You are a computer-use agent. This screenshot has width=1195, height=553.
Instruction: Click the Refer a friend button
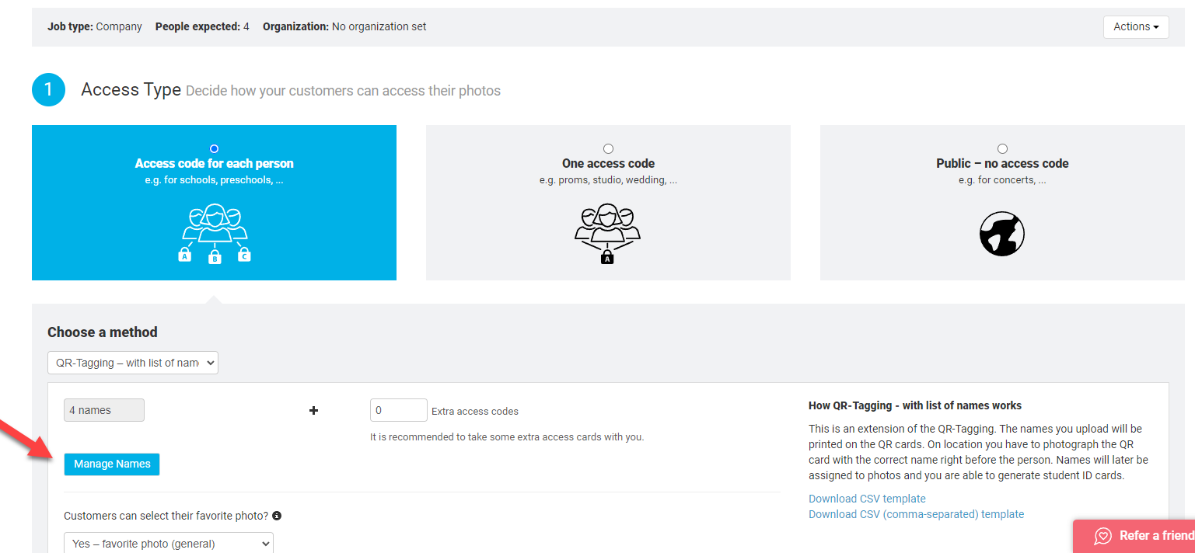click(x=1134, y=536)
